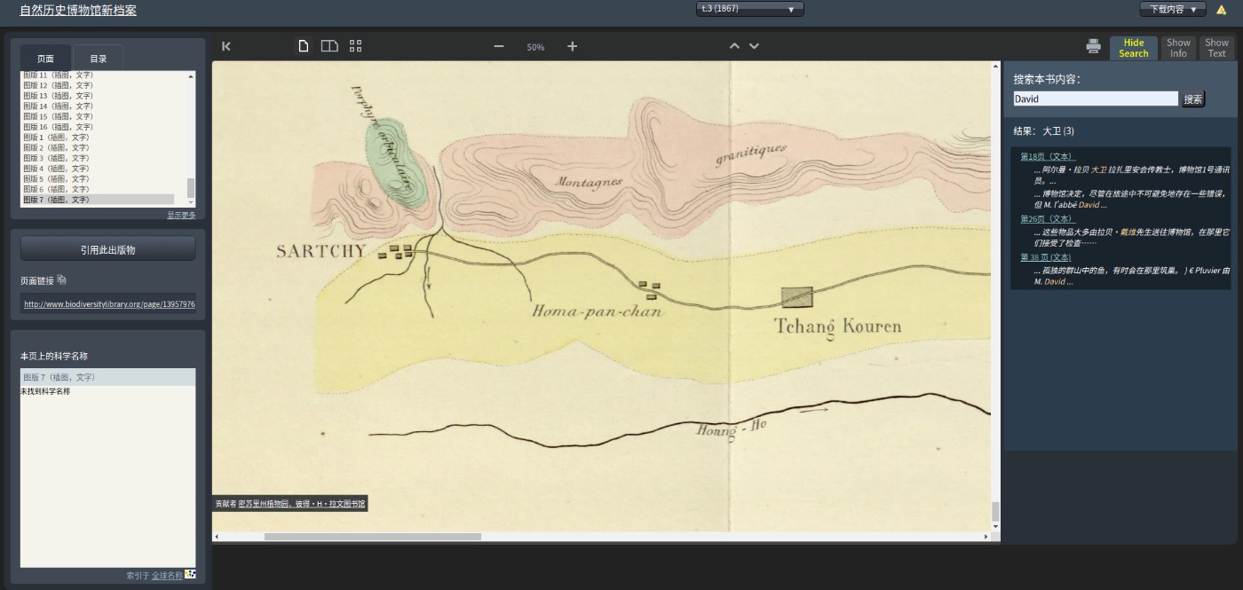Select 图版 4（插图，文字） in page list

tap(98, 169)
